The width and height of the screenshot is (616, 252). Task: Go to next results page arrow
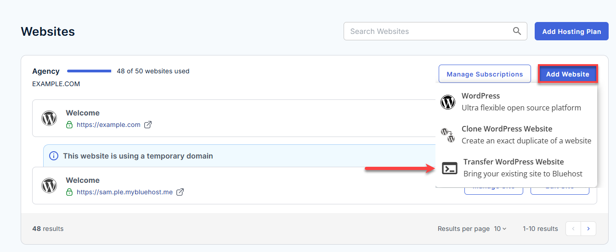588,229
